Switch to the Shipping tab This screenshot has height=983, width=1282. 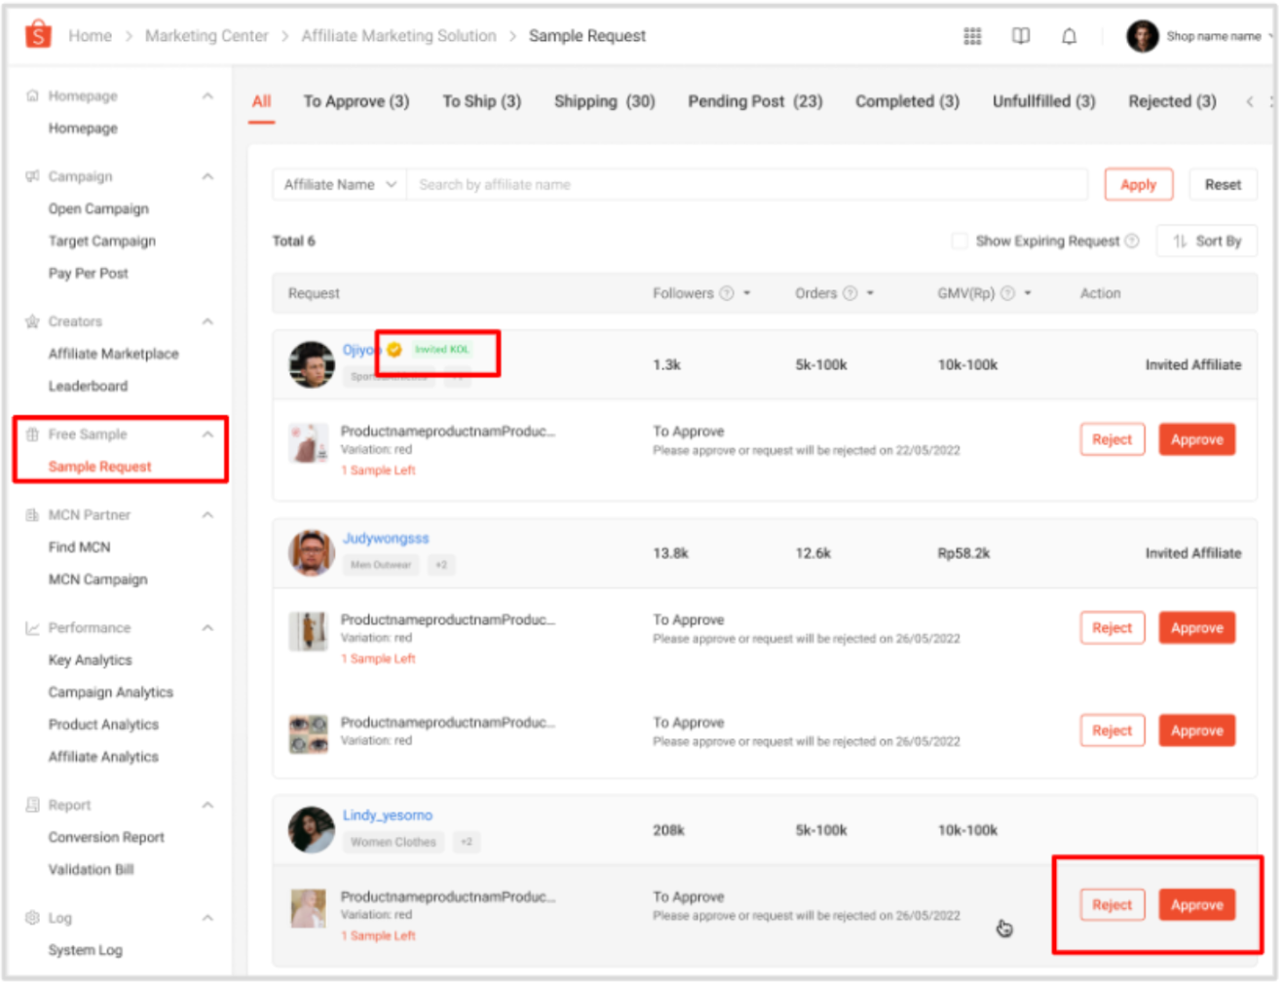605,100
